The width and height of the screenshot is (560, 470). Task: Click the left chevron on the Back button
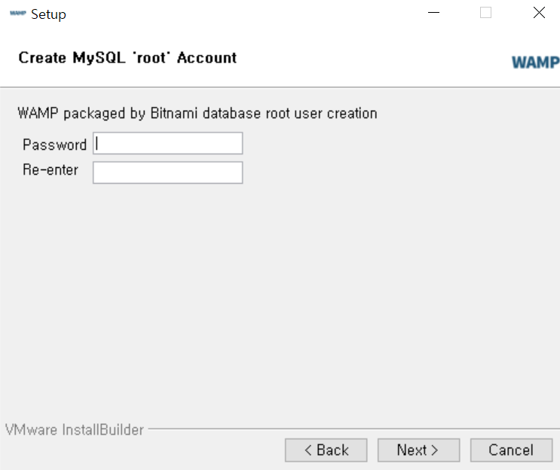click(308, 450)
